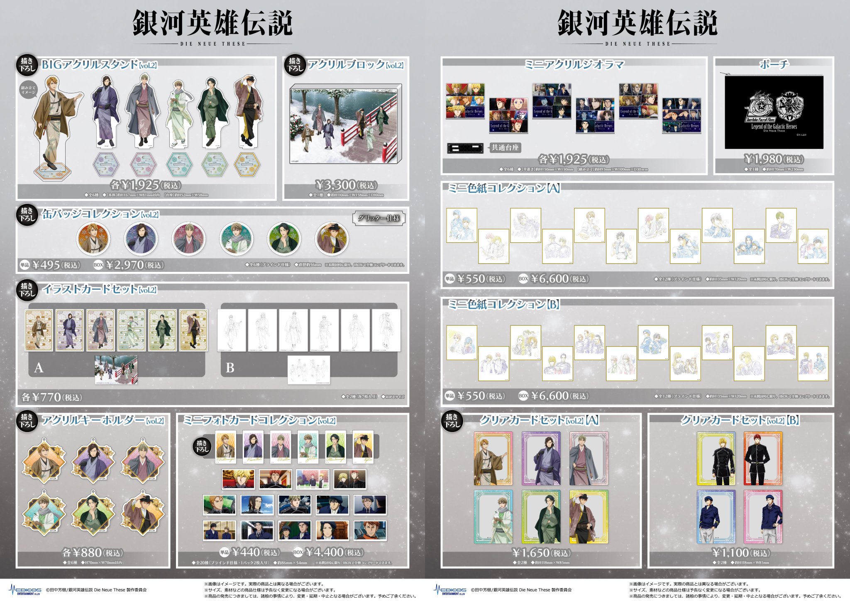This screenshot has height=601, width=850.
Task: Select the teal glitter can badge
Action: [x=236, y=239]
